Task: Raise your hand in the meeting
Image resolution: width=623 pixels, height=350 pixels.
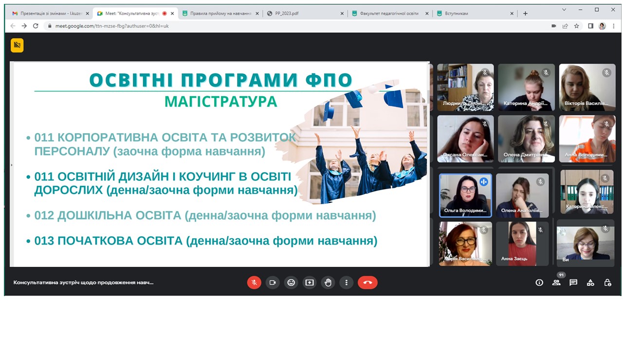Action: [328, 282]
